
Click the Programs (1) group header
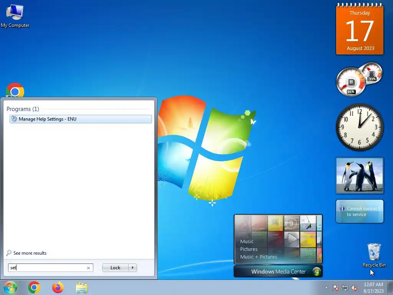click(23, 109)
